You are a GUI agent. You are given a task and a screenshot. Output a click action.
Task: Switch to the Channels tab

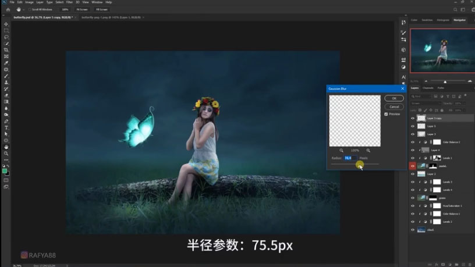(428, 88)
